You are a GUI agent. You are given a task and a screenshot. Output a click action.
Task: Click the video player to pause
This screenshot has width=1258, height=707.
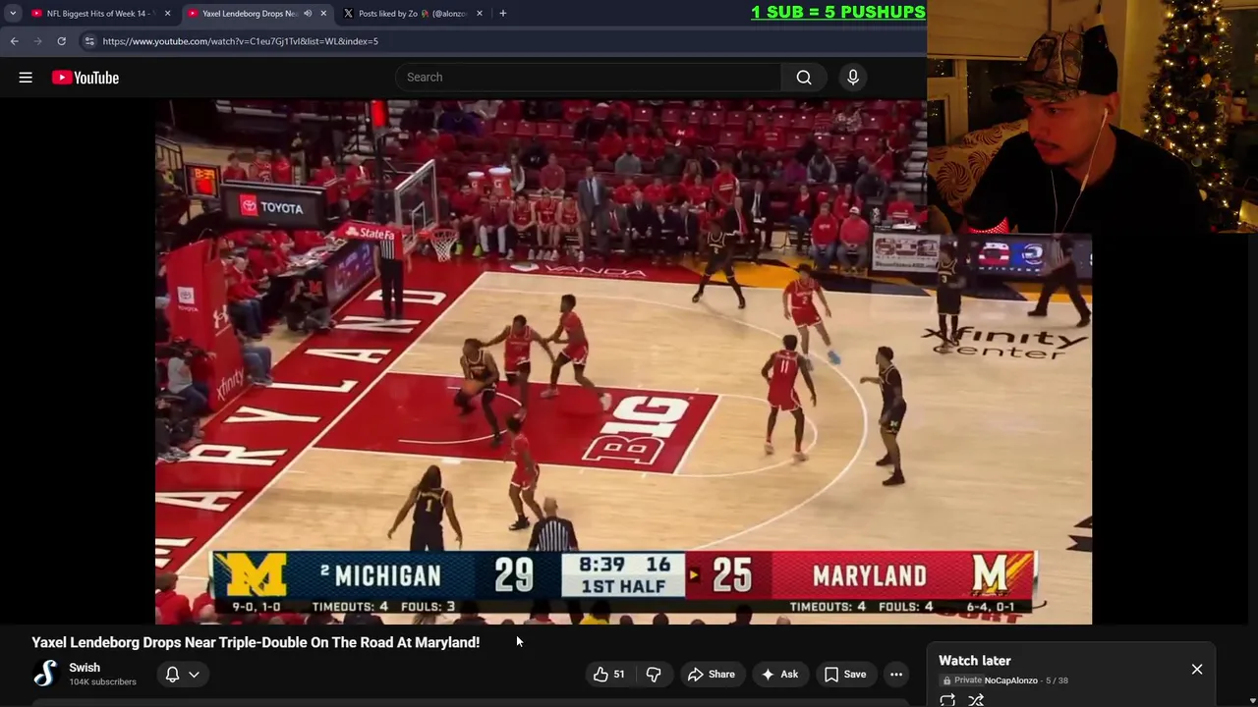tap(623, 361)
